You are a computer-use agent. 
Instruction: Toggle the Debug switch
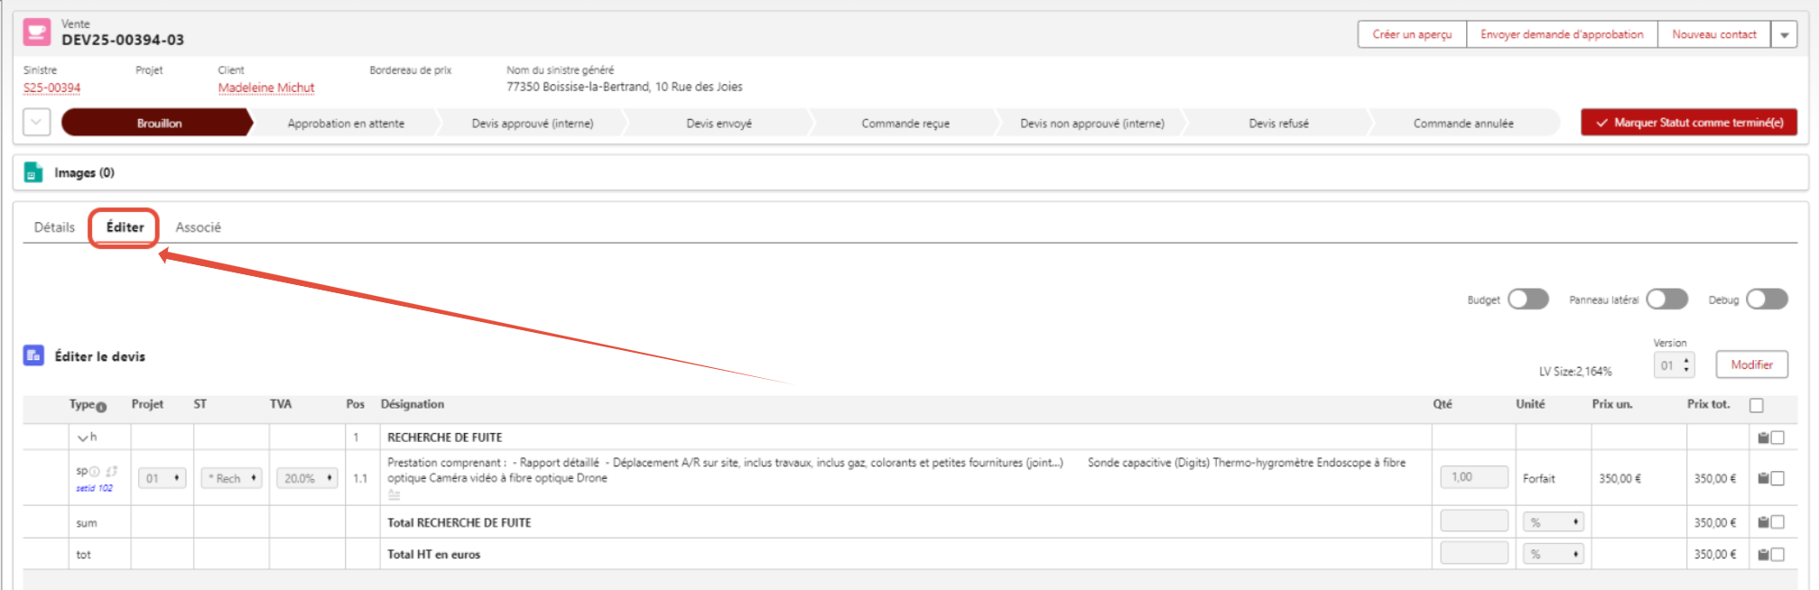pyautogui.click(x=1767, y=300)
